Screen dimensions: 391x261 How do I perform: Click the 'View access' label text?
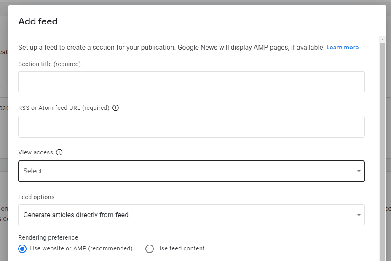[x=36, y=152]
